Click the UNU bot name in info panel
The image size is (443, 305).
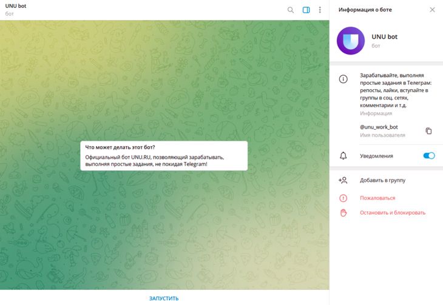385,37
